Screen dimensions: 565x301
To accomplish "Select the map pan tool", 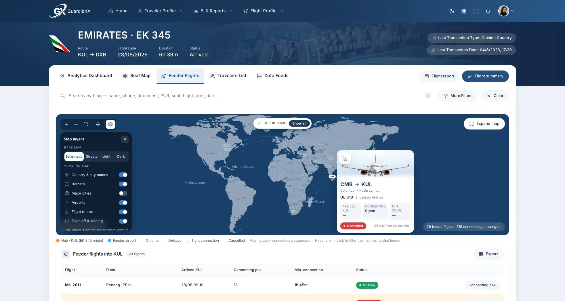I will point(98,124).
